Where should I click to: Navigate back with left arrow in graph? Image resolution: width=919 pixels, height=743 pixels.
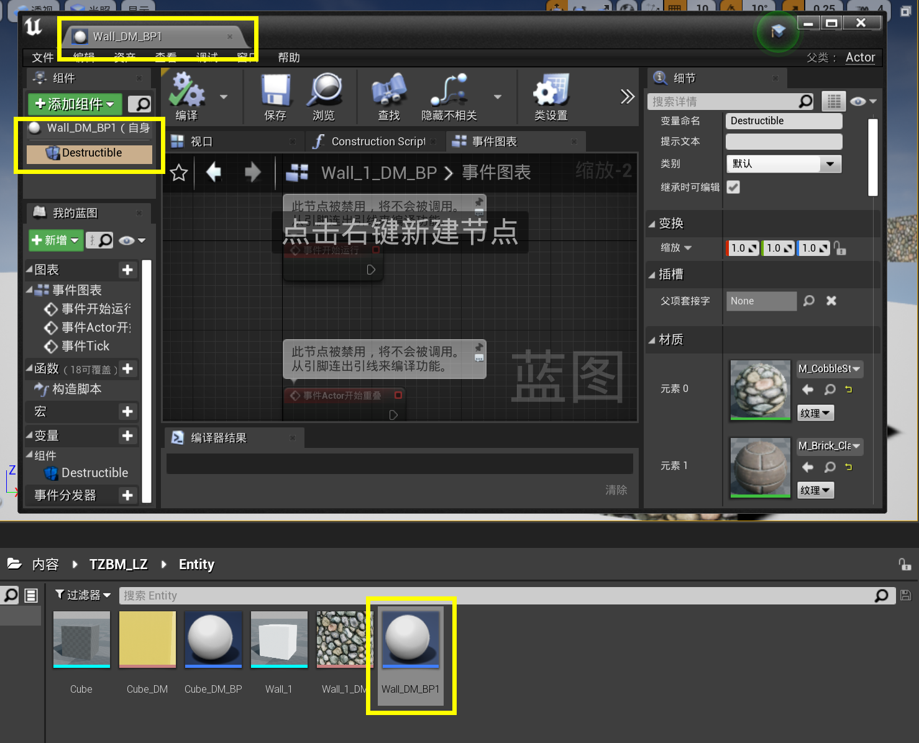pyautogui.click(x=214, y=172)
